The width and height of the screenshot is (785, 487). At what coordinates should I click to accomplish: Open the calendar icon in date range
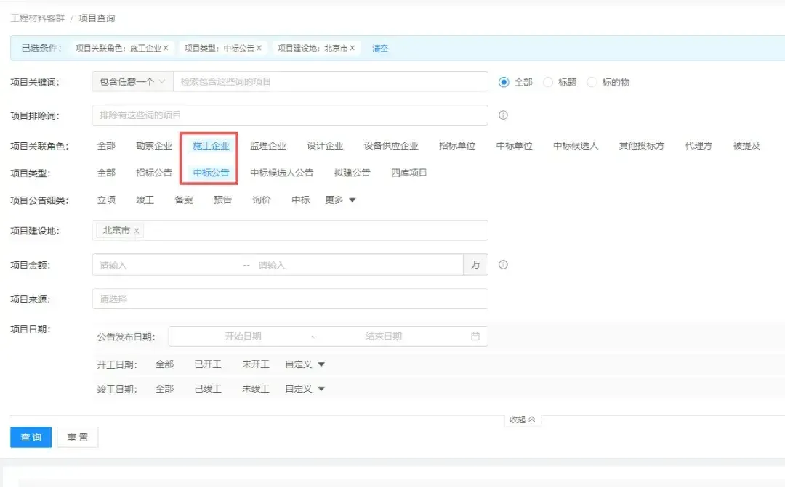point(475,337)
